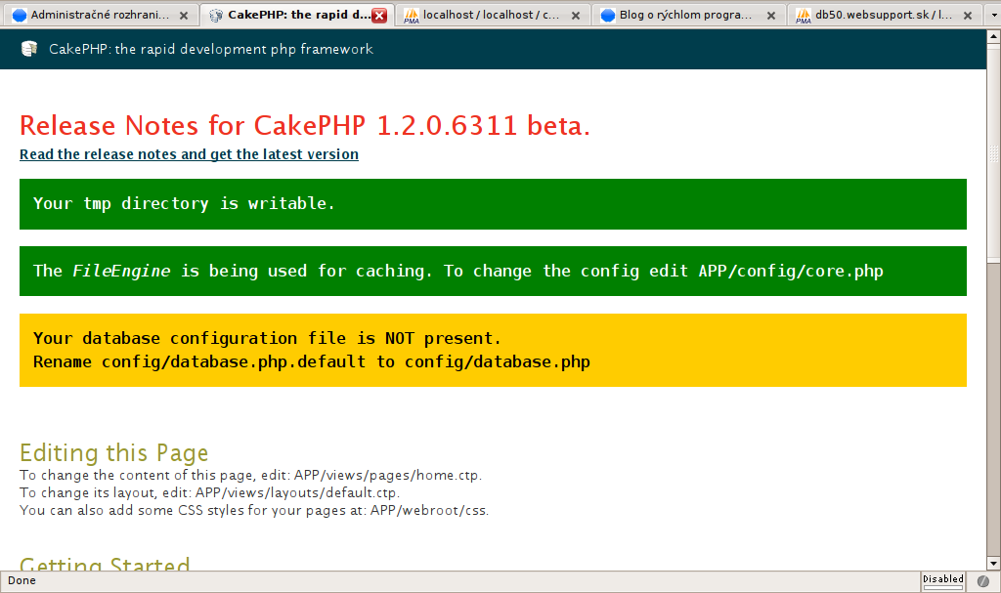Image resolution: width=1001 pixels, height=593 pixels.
Task: Click the APP/webroot/css line
Action: click(x=254, y=510)
